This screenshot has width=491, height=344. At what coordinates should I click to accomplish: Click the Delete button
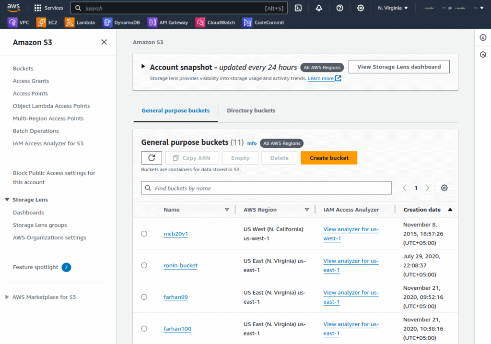pyautogui.click(x=280, y=158)
